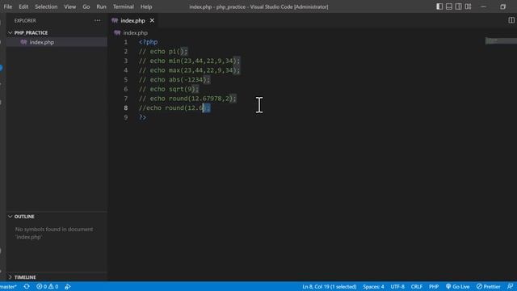This screenshot has height=291, width=517.
Task: Select index.php in Explorer tree
Action: [x=57, y=42]
